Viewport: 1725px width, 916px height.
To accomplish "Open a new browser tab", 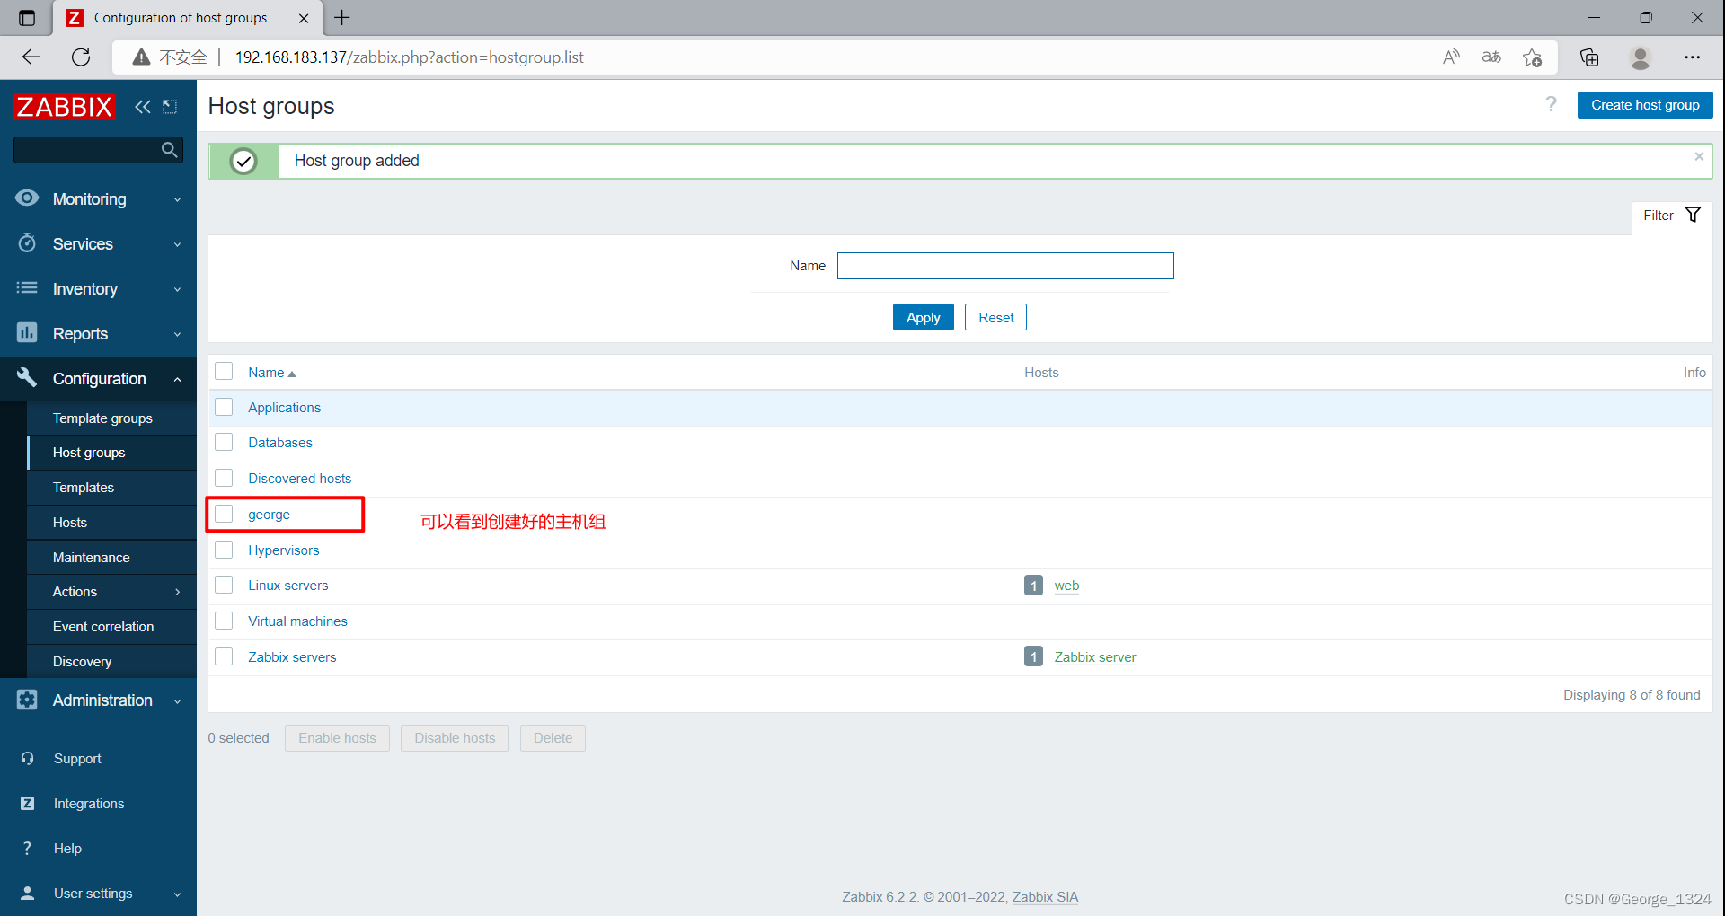I will click(342, 18).
